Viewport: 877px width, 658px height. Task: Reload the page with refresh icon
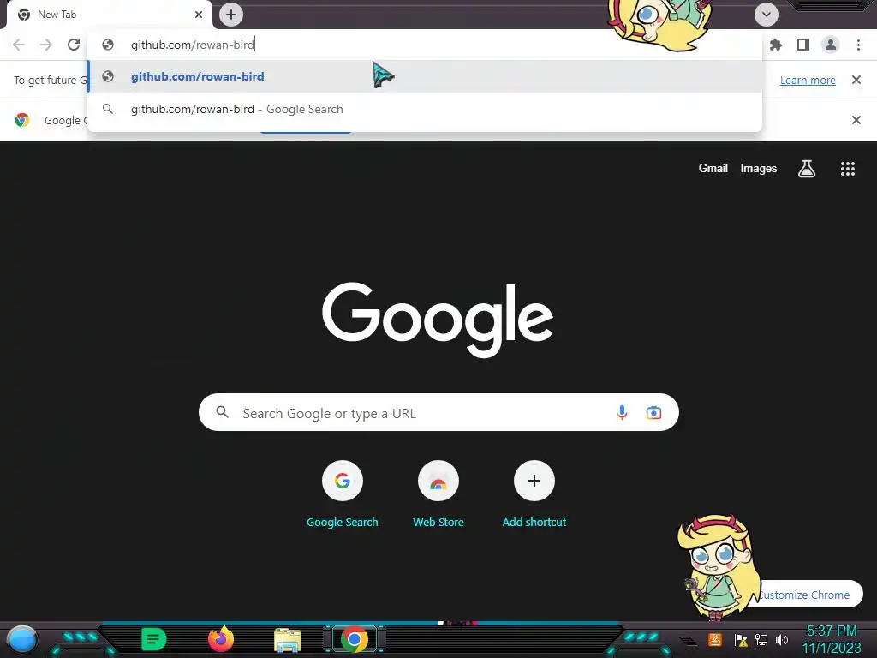(x=74, y=45)
